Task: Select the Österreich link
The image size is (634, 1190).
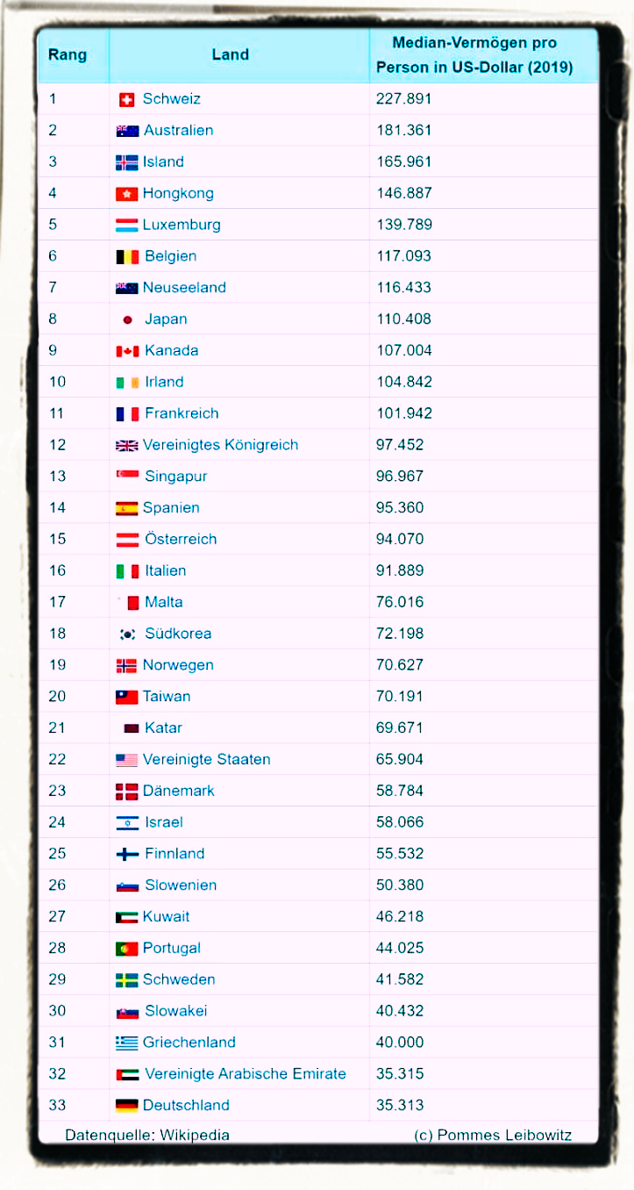Action: pyautogui.click(x=181, y=539)
